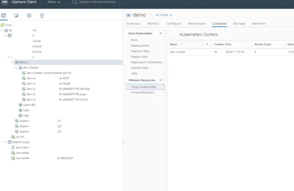
Task: Click the search magnifier icon
Action: point(75,2)
